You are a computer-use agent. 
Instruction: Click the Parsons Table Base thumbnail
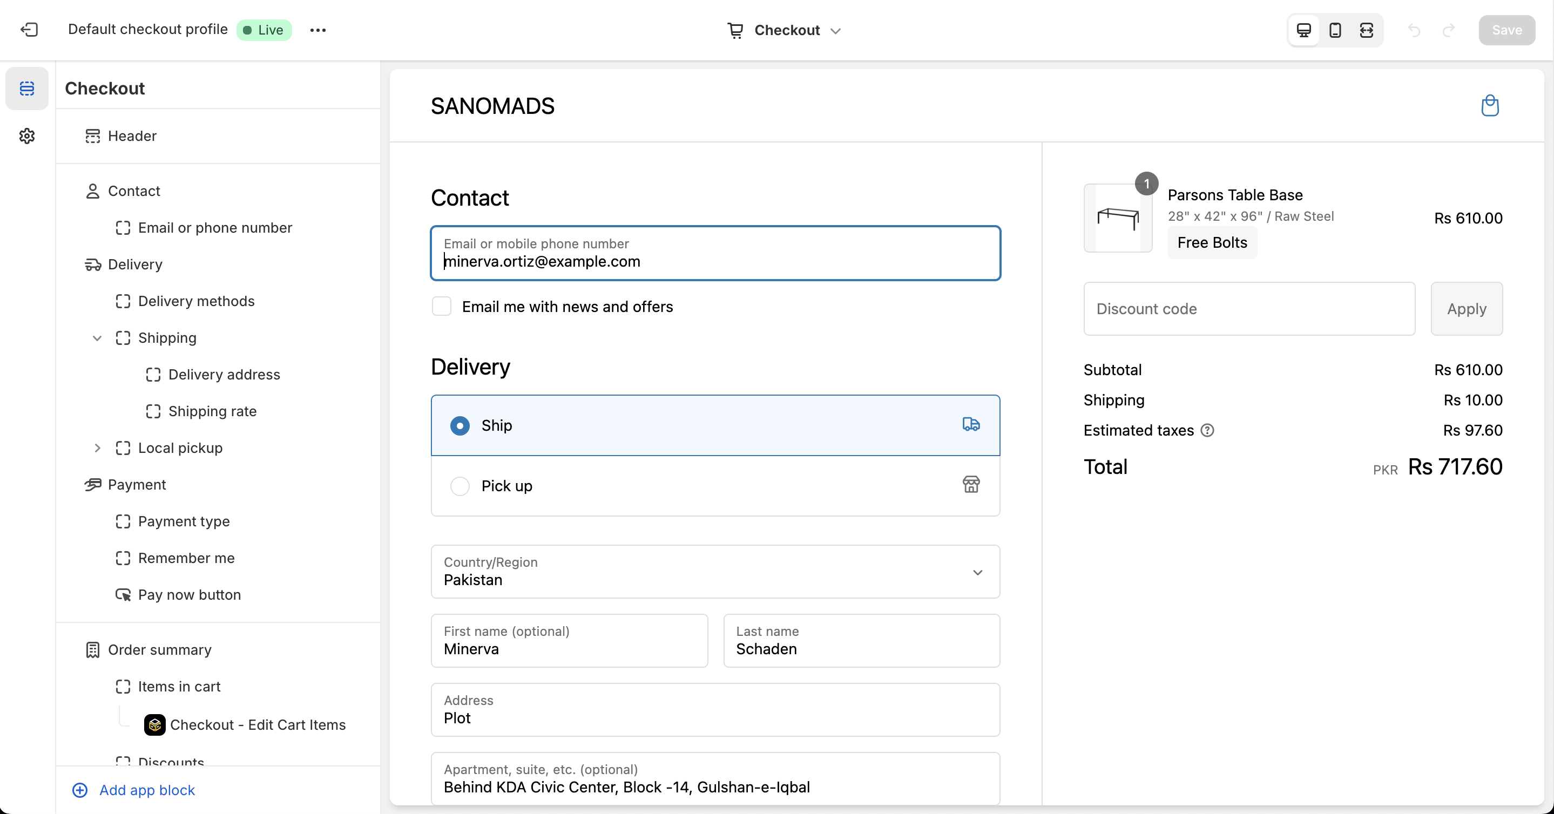pos(1118,218)
